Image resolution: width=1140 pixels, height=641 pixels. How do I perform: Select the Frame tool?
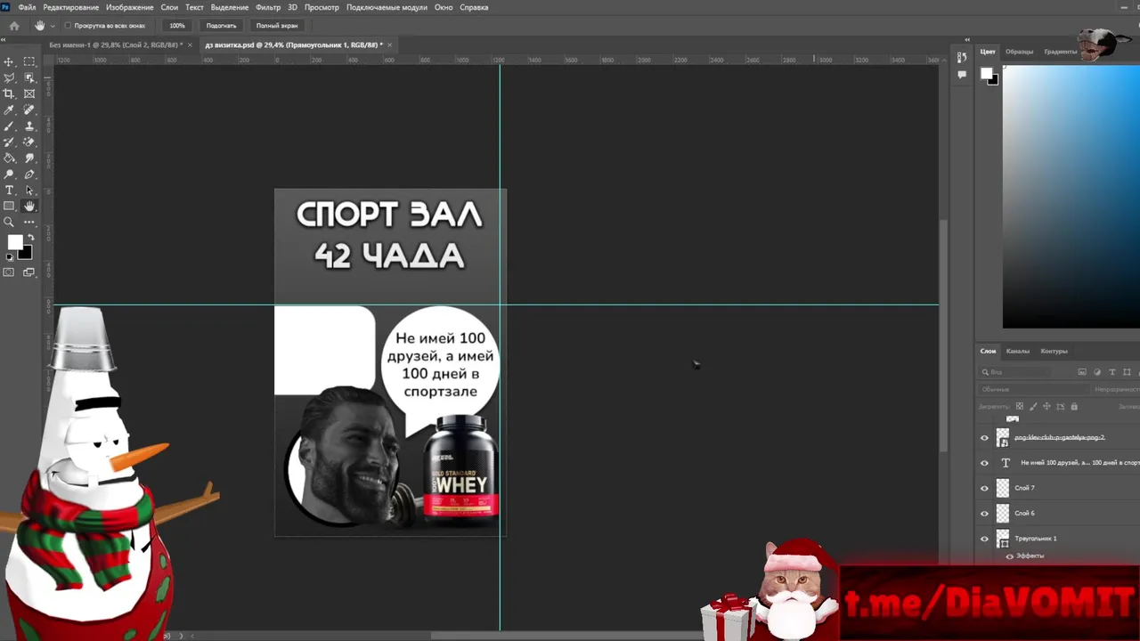point(29,93)
